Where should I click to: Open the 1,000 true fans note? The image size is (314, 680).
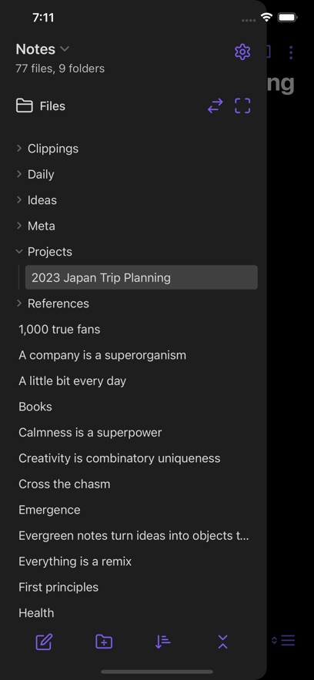tap(59, 329)
